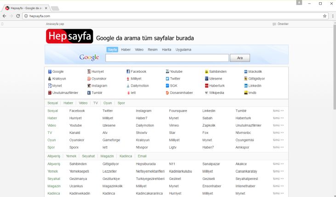Open the Vimeo link in Video row
Image resolution: width=336 pixels, height=197 pixels.
pyautogui.click(x=174, y=125)
